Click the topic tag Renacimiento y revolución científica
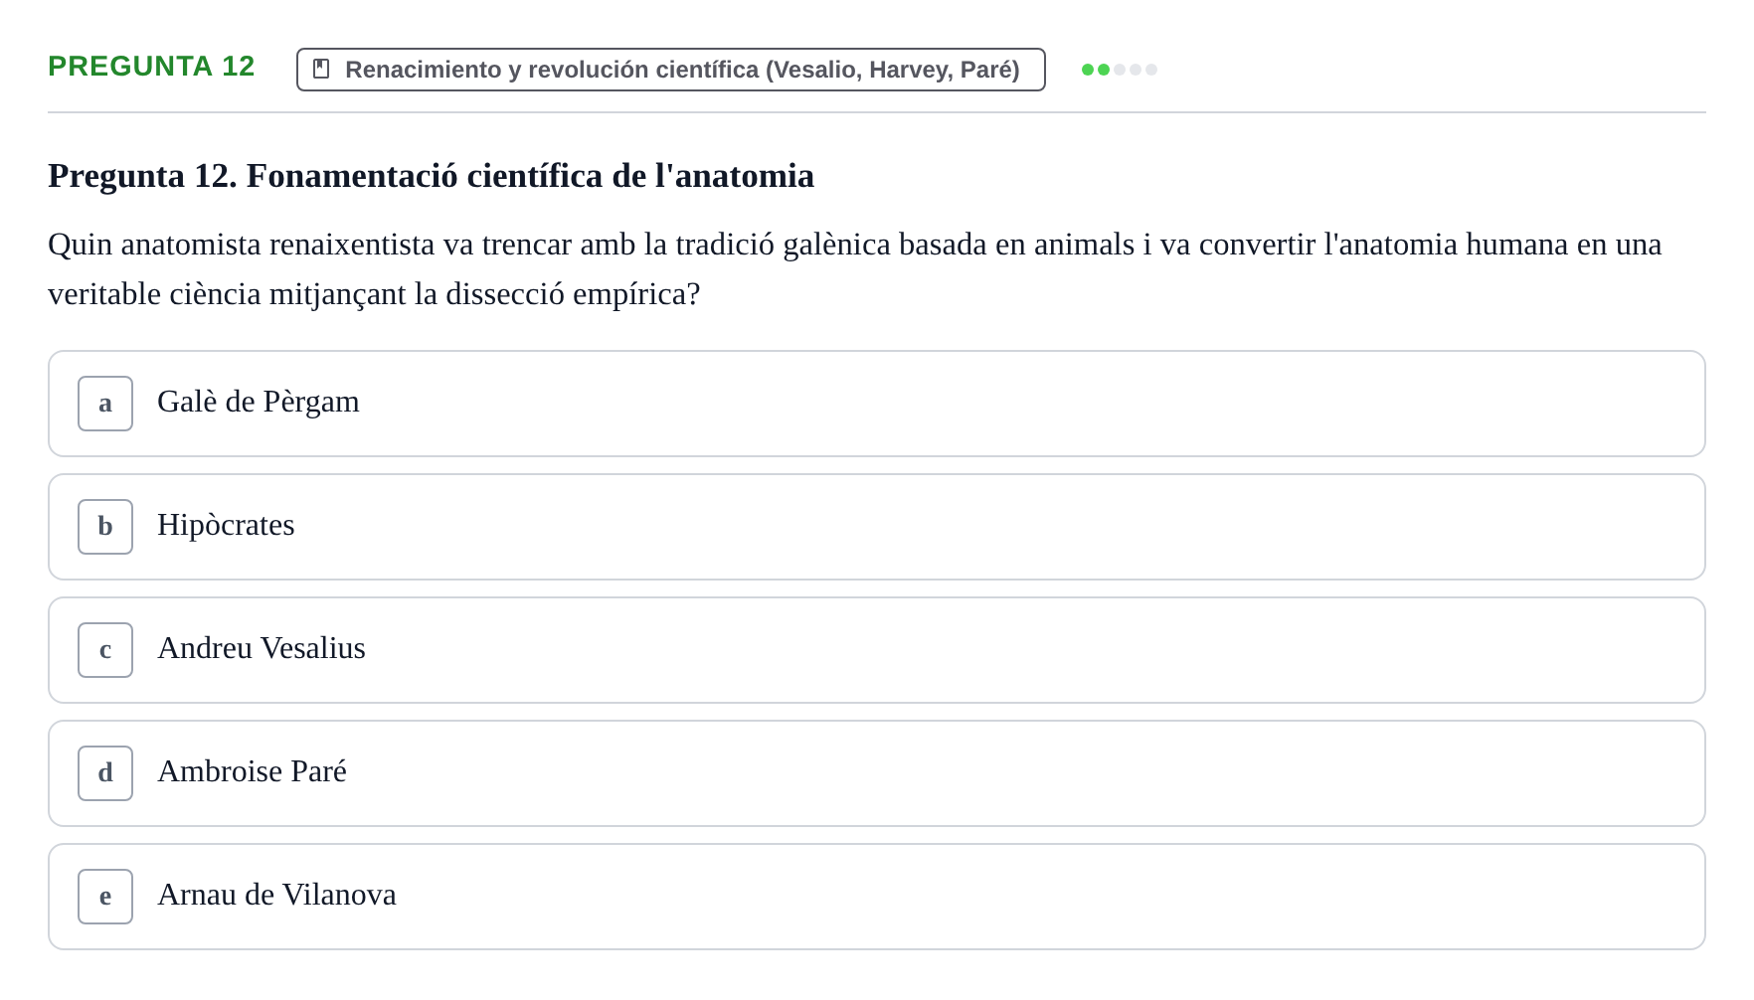The height and width of the screenshot is (1000, 1754). tap(671, 70)
